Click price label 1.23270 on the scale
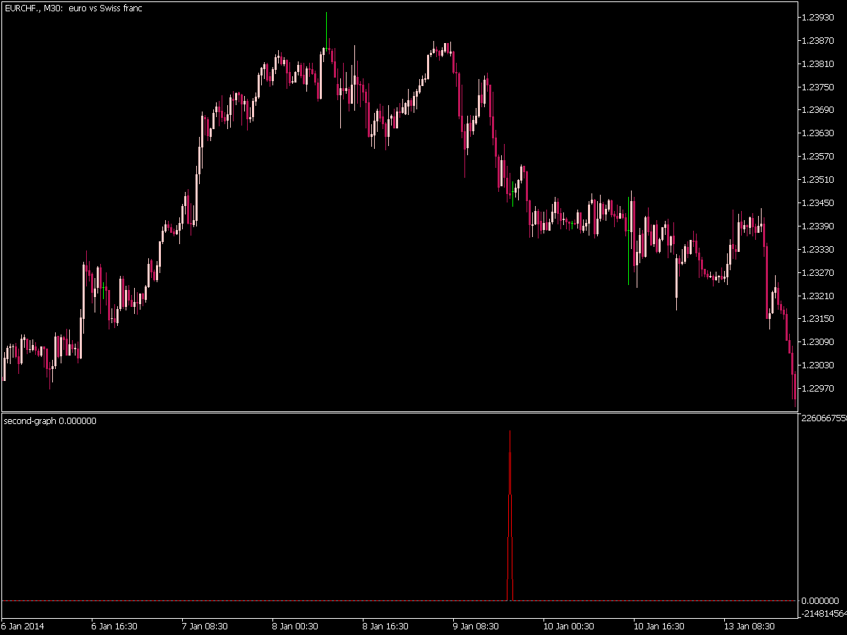 817,272
